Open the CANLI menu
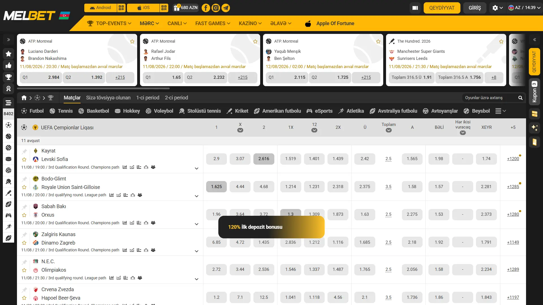The image size is (543, 305). tap(177, 23)
